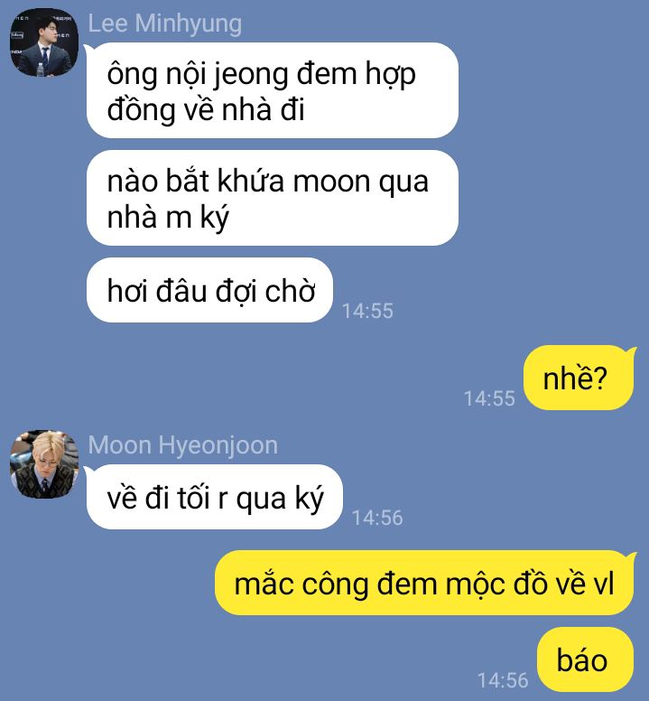
Task: Tap the yellow 'báo' message bubble
Action: point(586,659)
